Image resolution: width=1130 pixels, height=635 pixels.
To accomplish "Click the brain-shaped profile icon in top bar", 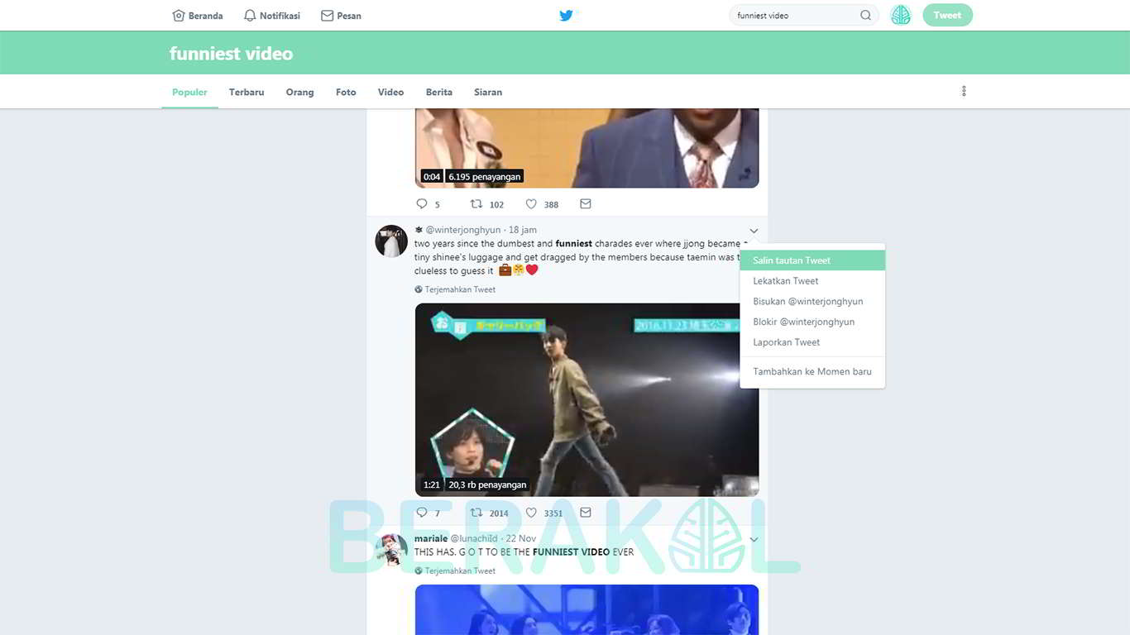I will point(900,14).
